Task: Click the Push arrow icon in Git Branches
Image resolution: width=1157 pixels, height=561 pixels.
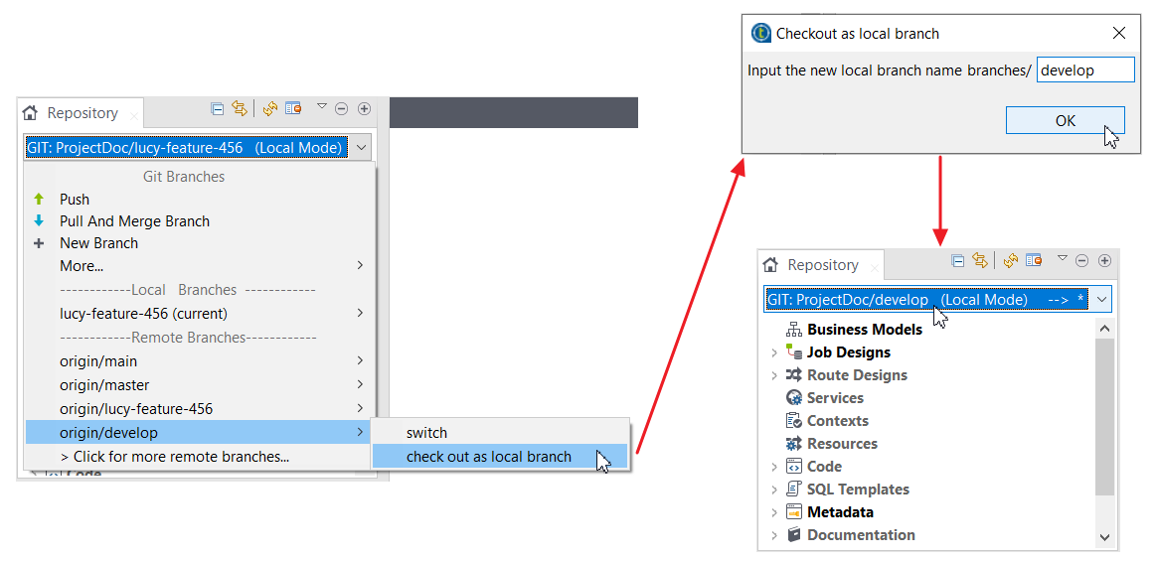Action: coord(39,199)
